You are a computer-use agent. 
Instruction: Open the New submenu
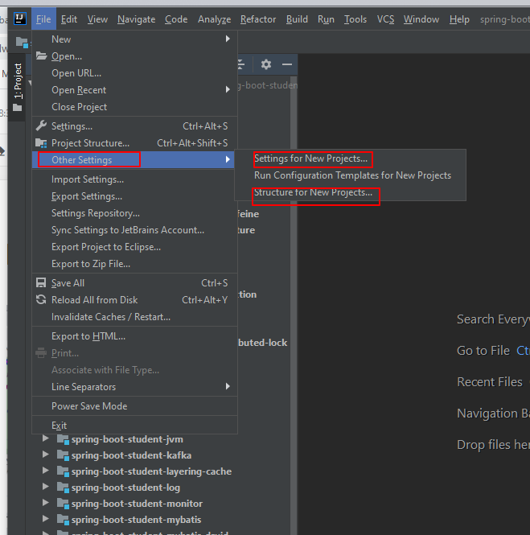tap(134, 39)
